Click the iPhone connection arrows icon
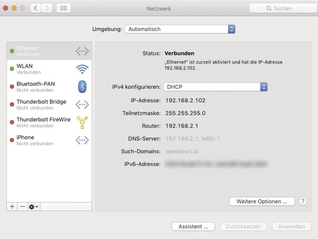Viewport: 318px width, 239px height. click(82, 140)
